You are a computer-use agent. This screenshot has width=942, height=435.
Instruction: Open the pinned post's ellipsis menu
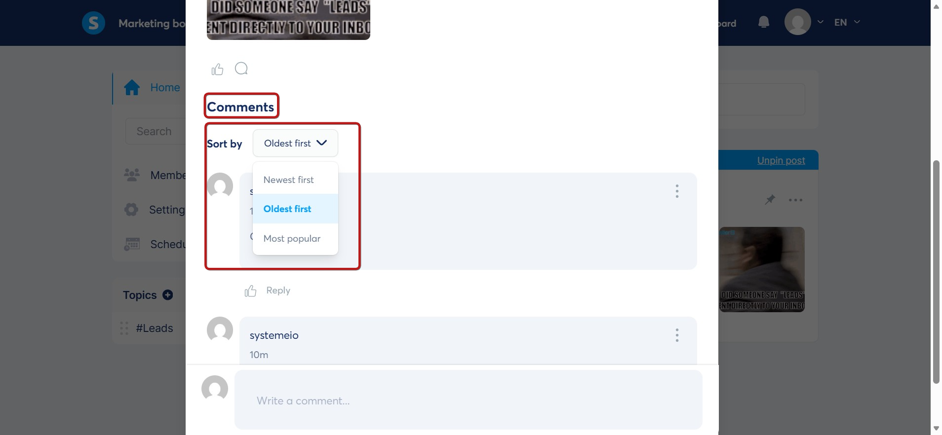pyautogui.click(x=795, y=200)
